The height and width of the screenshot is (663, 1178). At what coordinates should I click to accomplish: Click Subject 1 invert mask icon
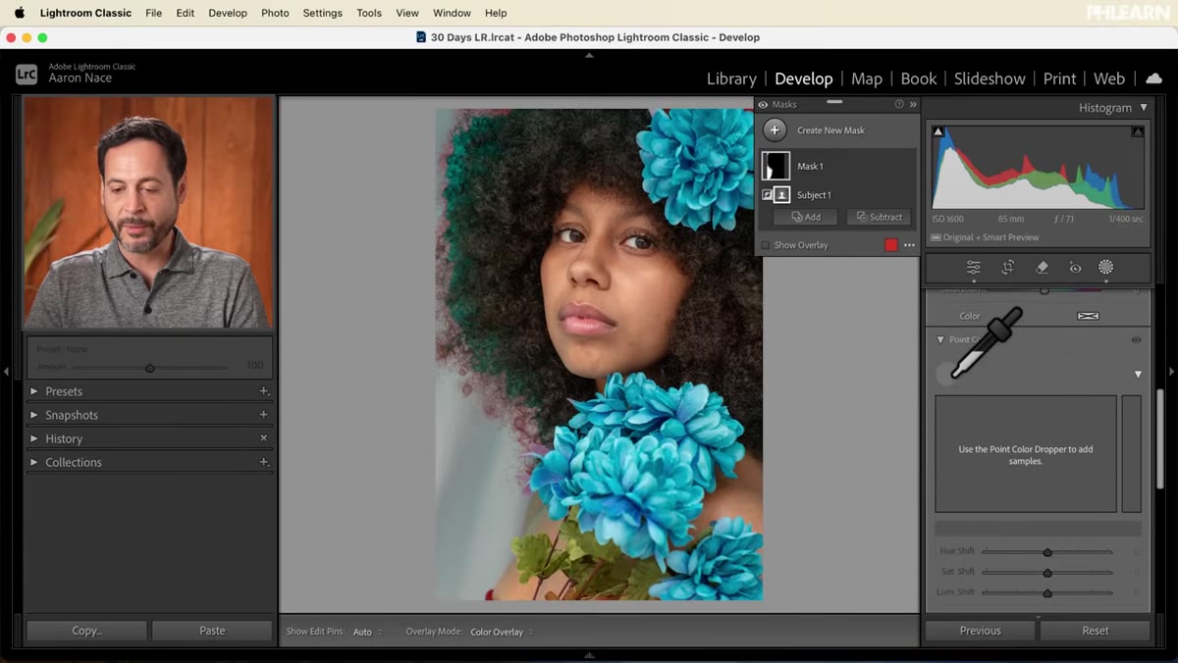click(x=767, y=195)
